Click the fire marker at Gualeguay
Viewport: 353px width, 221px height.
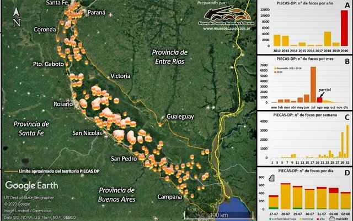pos(160,125)
